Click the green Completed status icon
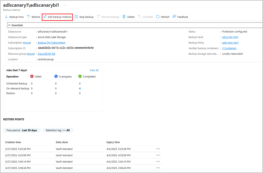Viewport: 263px width, 173px height. click(80, 77)
